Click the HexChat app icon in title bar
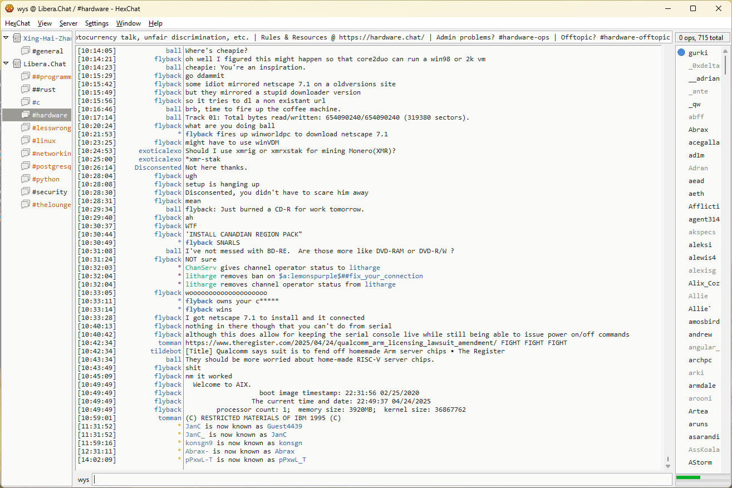This screenshot has width=732, height=488. (x=9, y=8)
